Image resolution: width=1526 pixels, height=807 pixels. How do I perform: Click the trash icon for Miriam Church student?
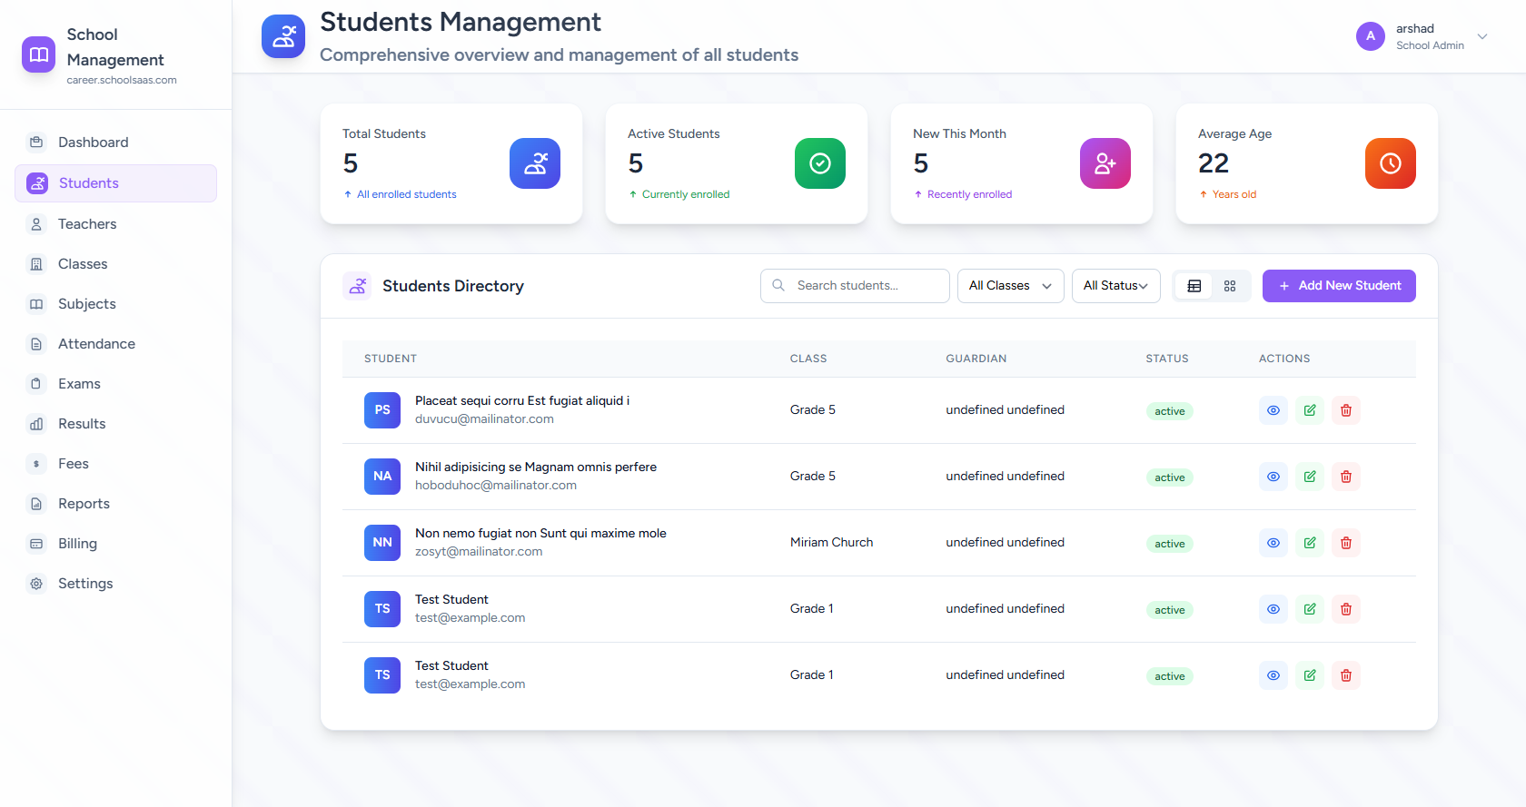point(1345,543)
